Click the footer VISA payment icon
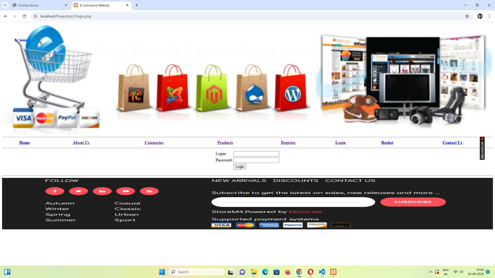Screen dimensions: 495x278 tap(221, 225)
